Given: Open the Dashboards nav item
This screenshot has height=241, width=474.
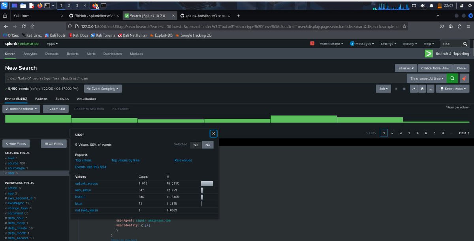Looking at the screenshot, I should [113, 54].
